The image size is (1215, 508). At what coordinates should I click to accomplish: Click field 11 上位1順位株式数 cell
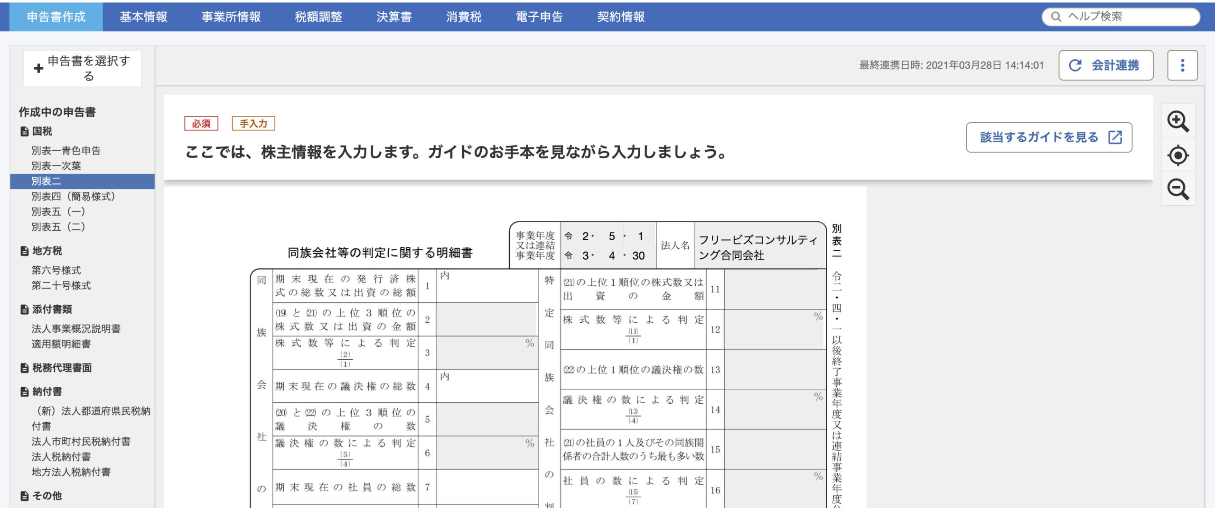775,289
